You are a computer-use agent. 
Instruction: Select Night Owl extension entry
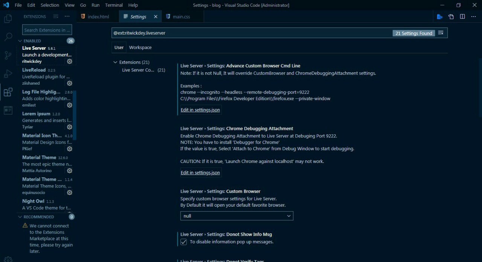click(x=46, y=204)
